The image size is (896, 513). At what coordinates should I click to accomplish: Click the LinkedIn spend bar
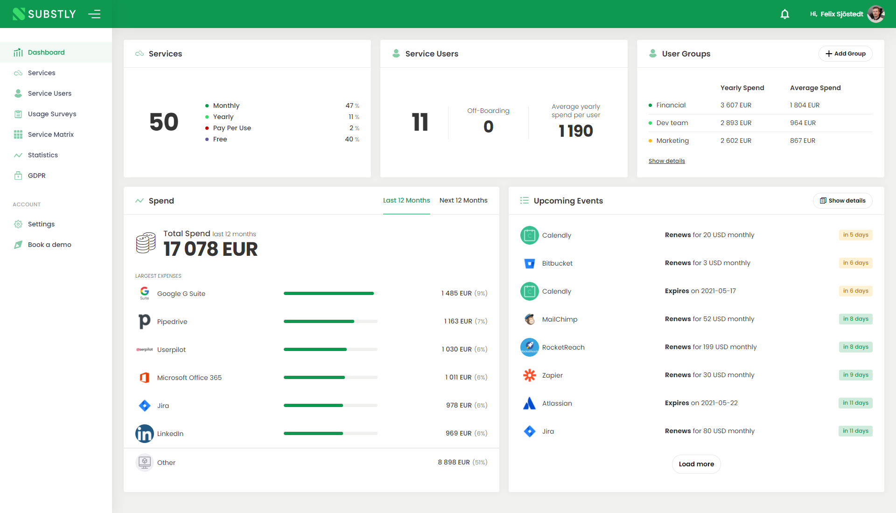click(330, 433)
